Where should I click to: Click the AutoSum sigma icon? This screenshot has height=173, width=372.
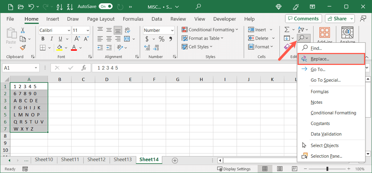[x=287, y=29]
